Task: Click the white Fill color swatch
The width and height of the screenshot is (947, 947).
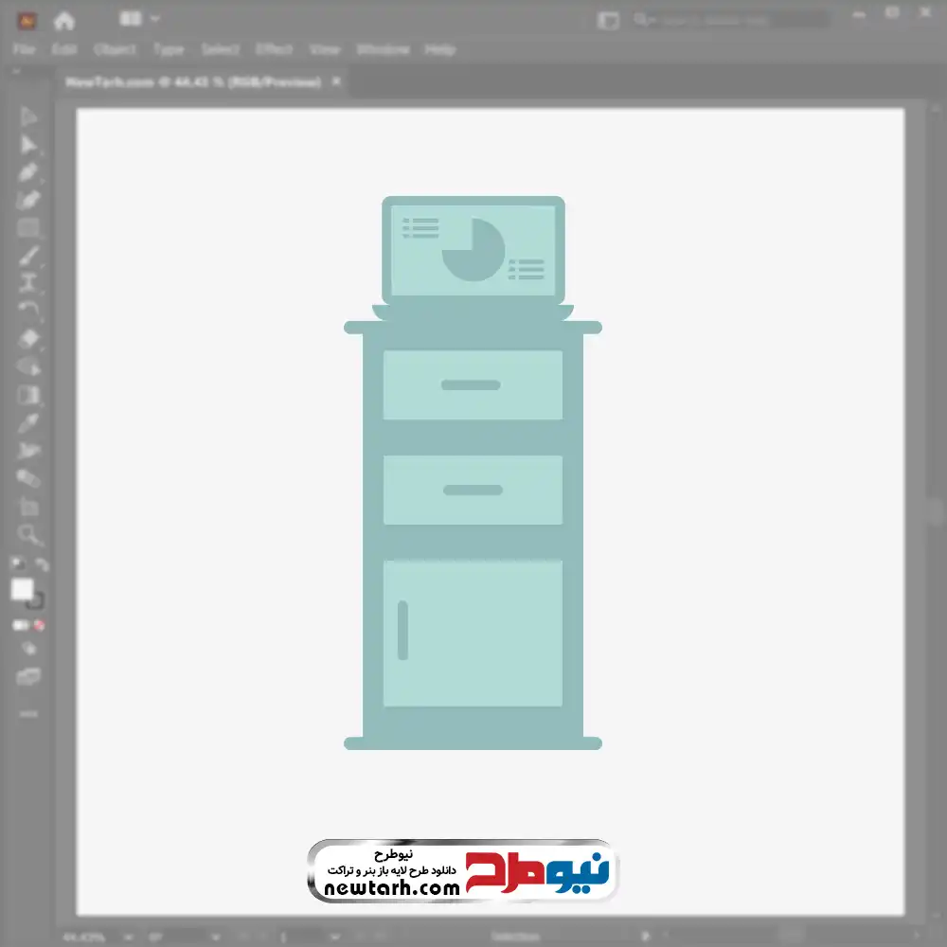Action: 23,589
